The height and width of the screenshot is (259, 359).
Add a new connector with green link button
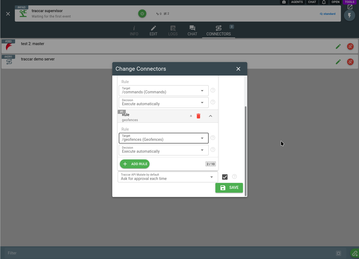pyautogui.click(x=355, y=253)
